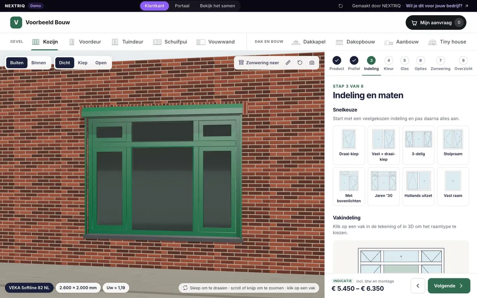Choose the Met bovenlichten layout preset
477x298 pixels.
[349, 187]
